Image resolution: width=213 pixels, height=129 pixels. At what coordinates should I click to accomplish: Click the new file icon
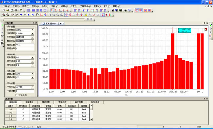(x=4, y=11)
